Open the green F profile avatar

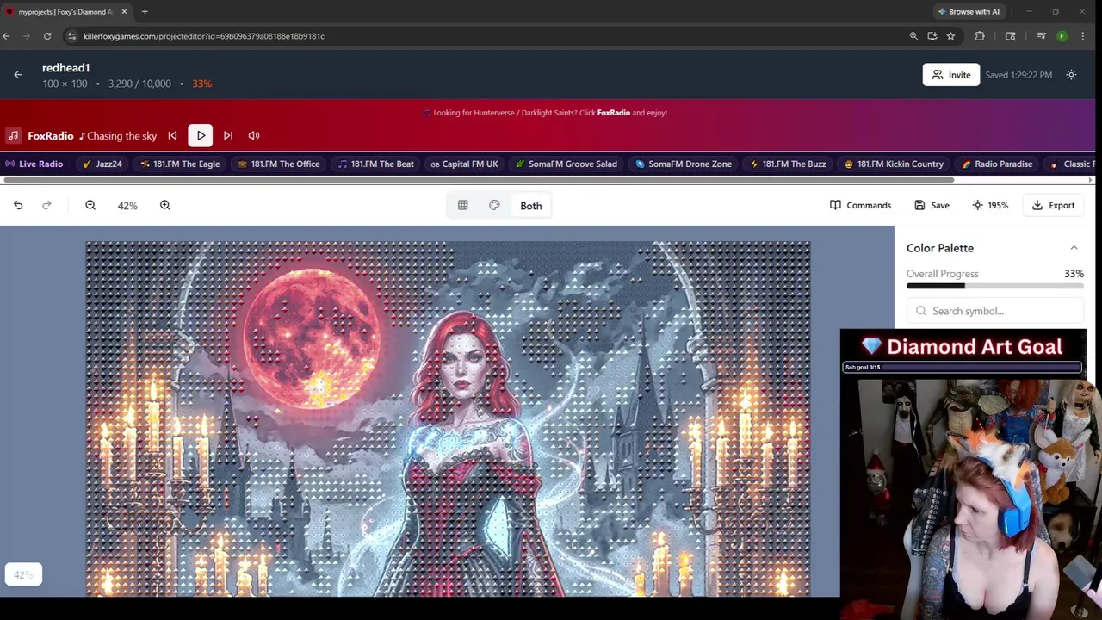[1062, 36]
